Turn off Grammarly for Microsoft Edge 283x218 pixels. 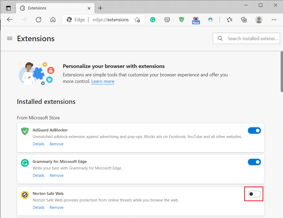click(254, 162)
